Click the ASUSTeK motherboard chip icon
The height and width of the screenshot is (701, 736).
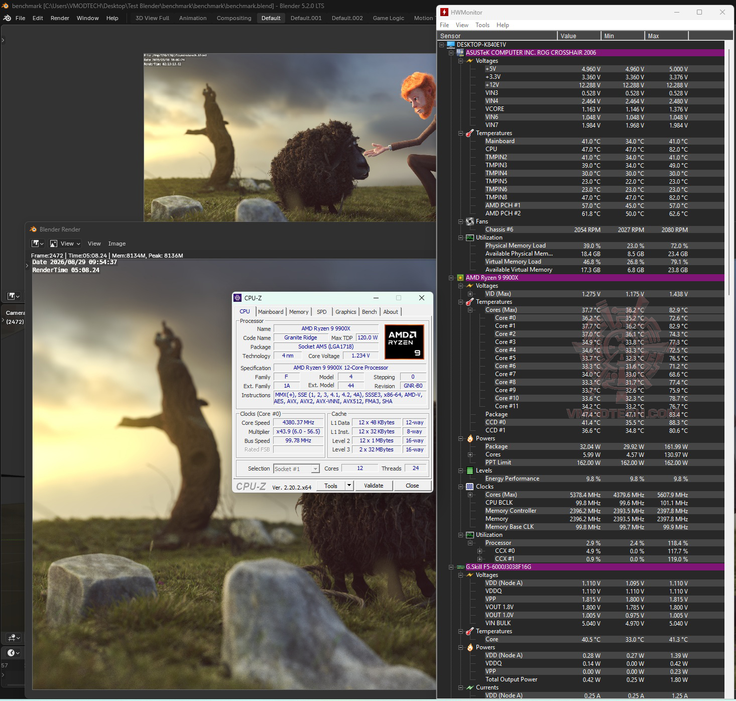460,53
